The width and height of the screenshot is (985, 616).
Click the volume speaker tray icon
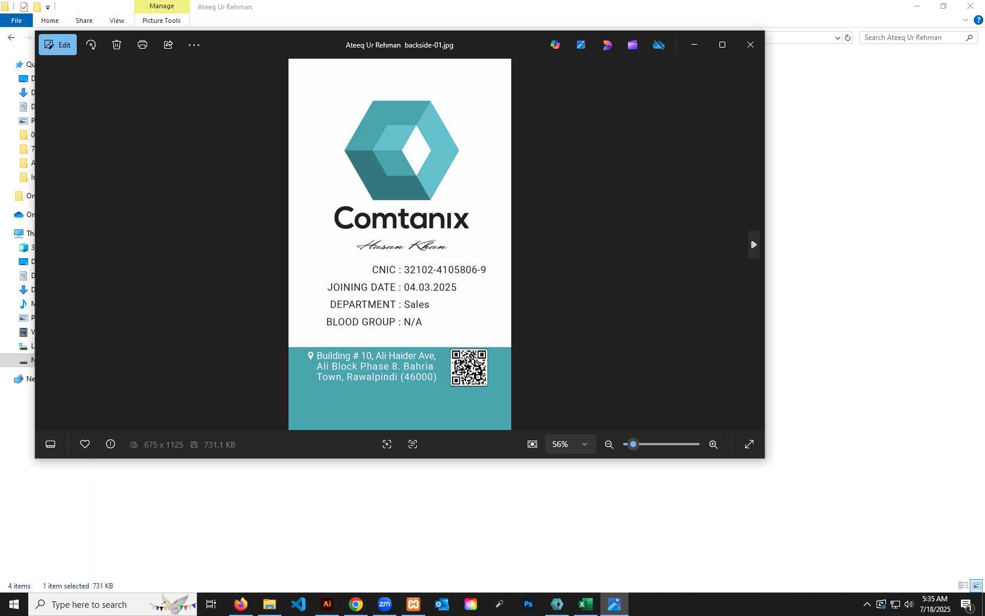pos(909,604)
